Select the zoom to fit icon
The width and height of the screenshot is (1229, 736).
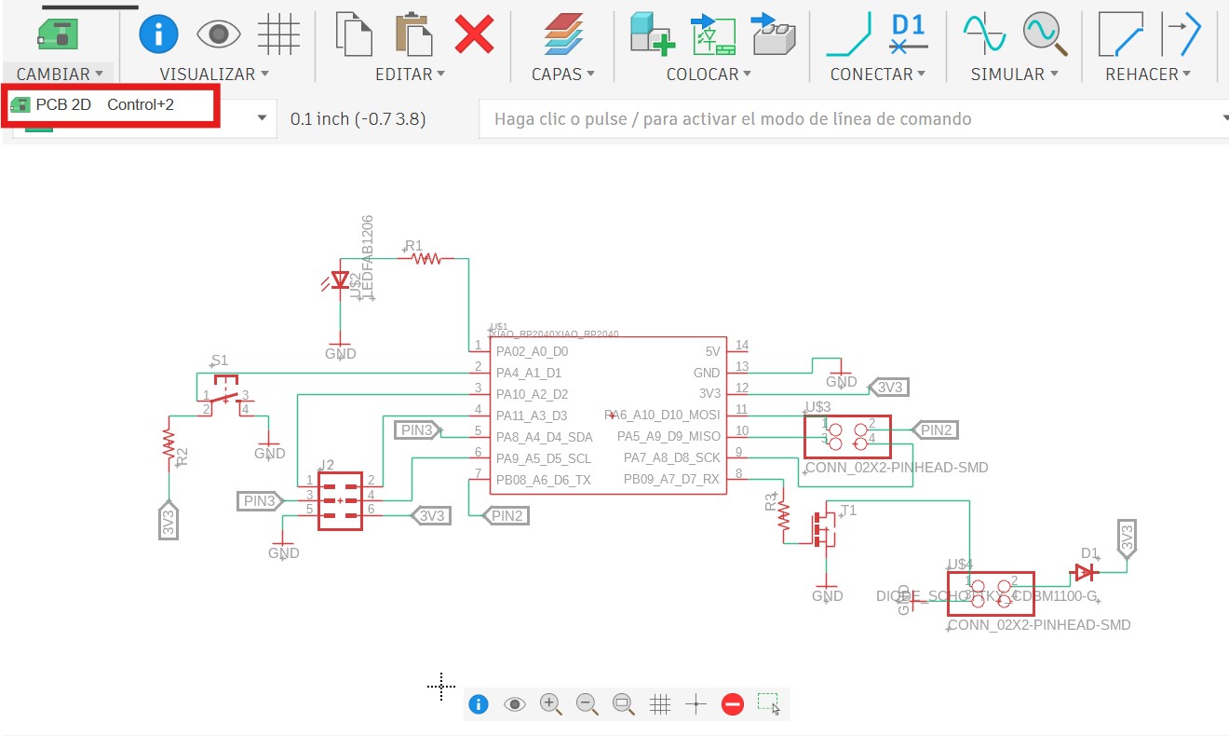point(624,704)
